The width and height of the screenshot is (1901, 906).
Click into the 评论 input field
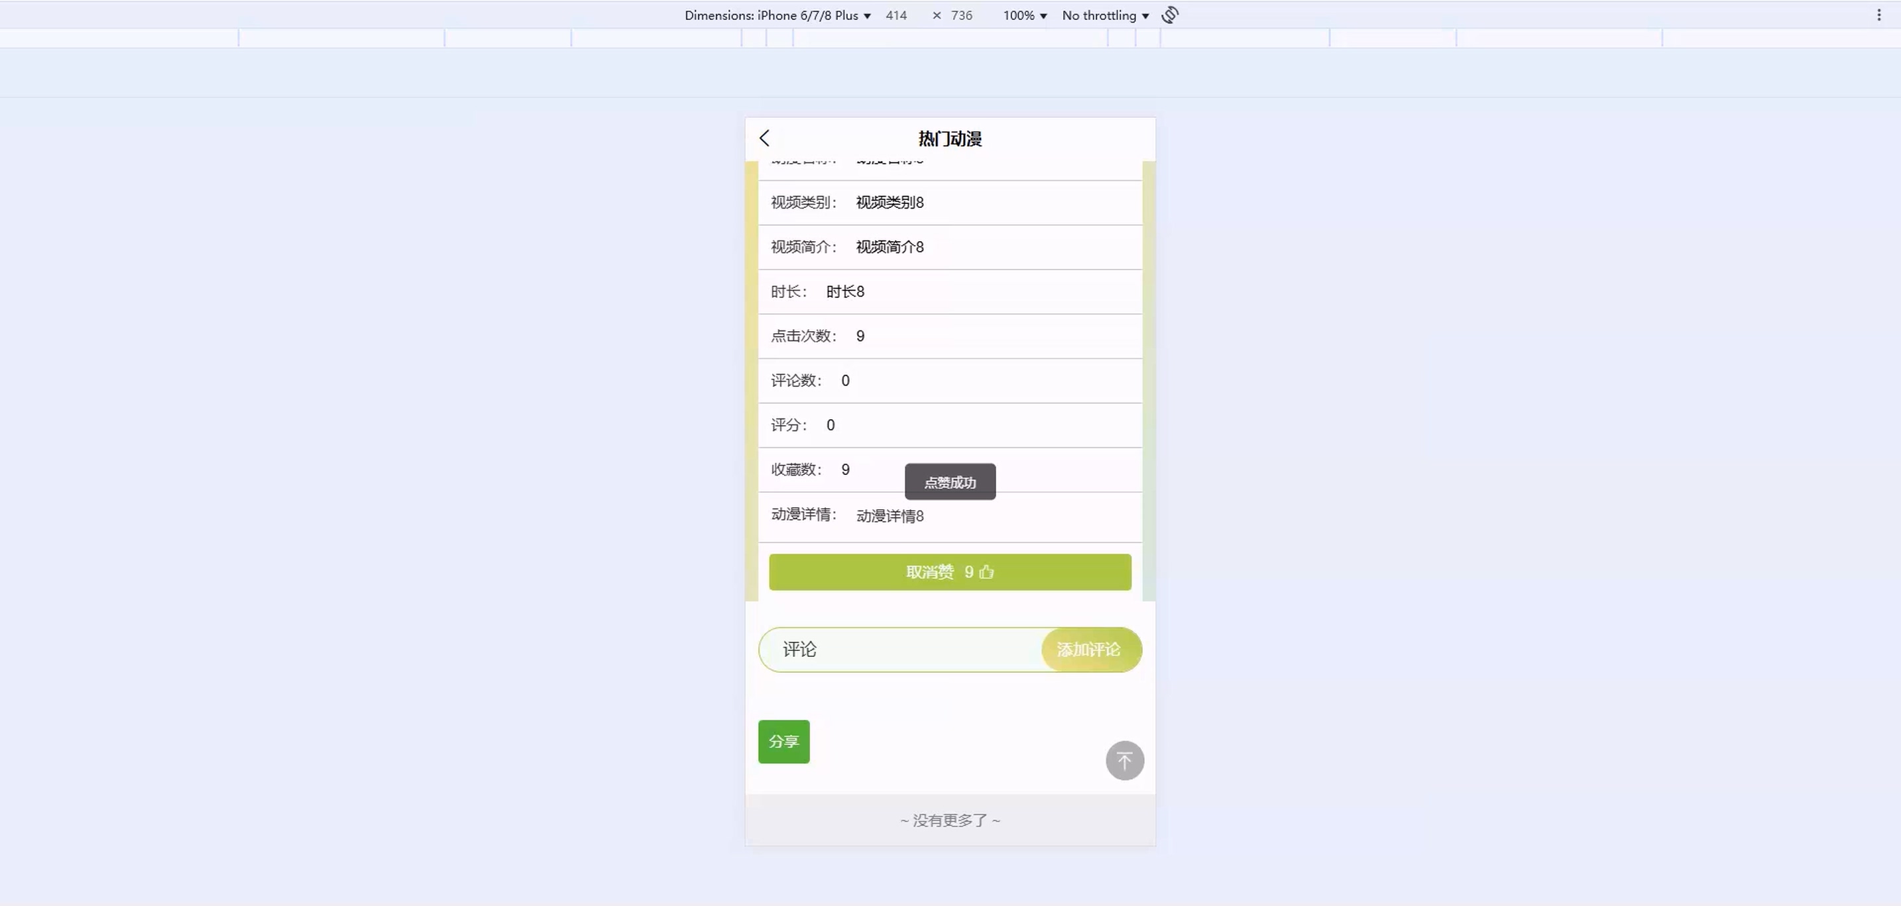[900, 650]
